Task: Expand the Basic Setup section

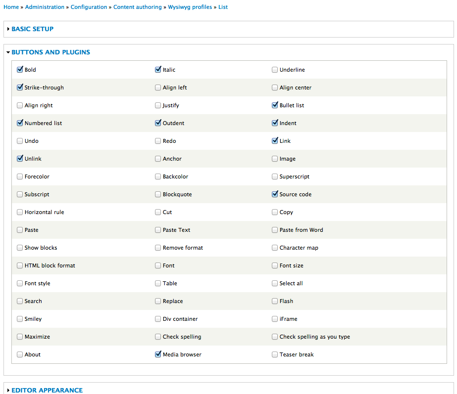Action: tap(32, 29)
